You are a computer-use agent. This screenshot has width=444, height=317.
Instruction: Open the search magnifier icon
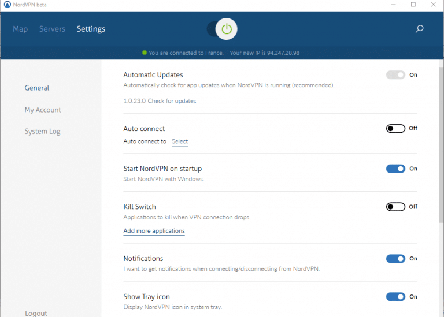[419, 28]
